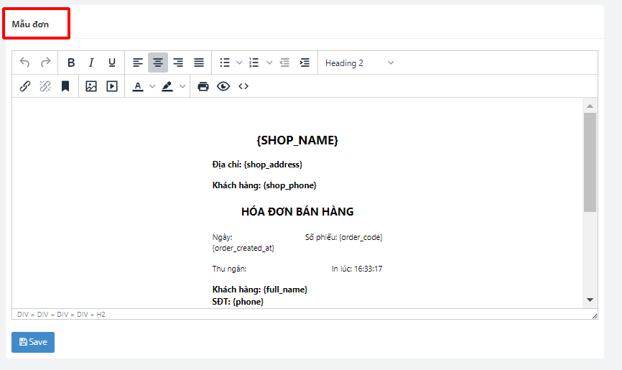Toggle italic formatting
The height and width of the screenshot is (370, 622).
(91, 63)
